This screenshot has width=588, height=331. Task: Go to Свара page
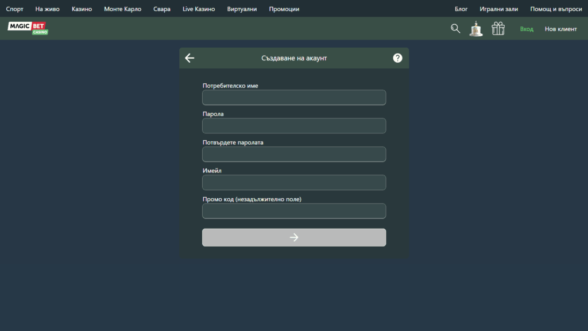162,9
